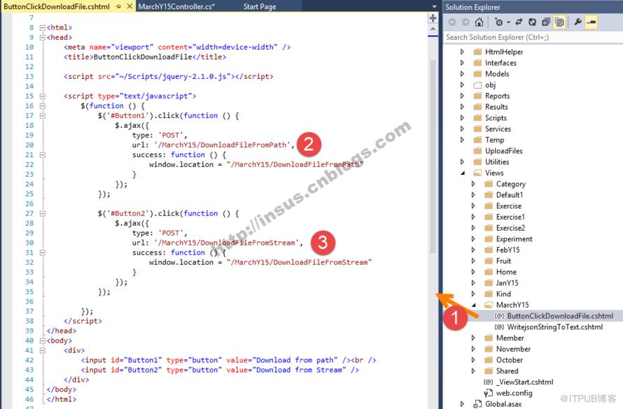Click the obj hidden folder icon

click(477, 85)
